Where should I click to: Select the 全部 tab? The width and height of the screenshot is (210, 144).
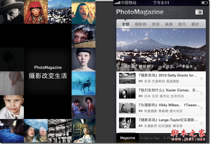tap(126, 24)
